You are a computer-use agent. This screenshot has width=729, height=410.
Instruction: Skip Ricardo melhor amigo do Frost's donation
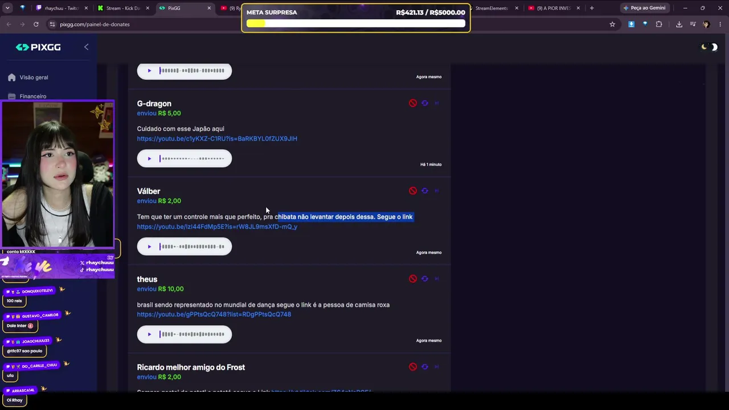[437, 367]
